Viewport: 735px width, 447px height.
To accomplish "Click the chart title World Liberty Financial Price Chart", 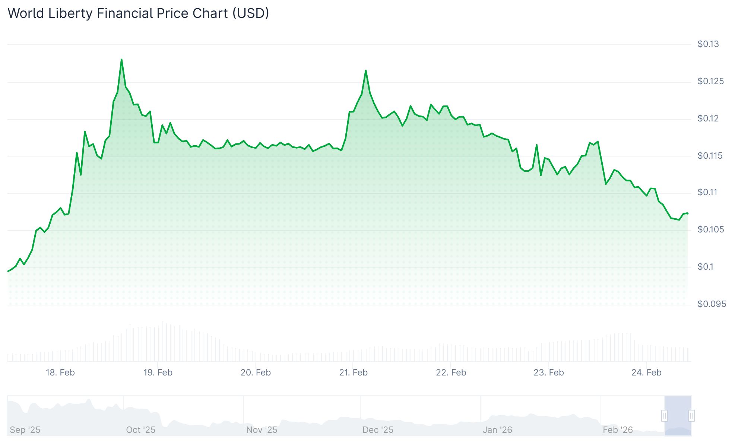I will coord(139,13).
